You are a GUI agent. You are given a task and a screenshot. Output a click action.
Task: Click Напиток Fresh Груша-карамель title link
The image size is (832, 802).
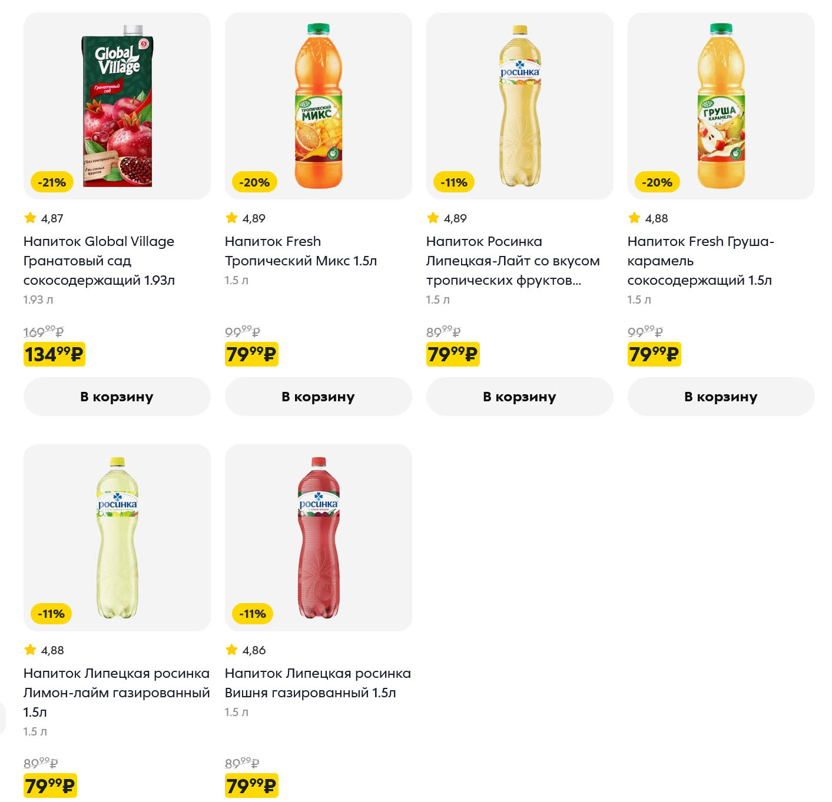click(700, 261)
